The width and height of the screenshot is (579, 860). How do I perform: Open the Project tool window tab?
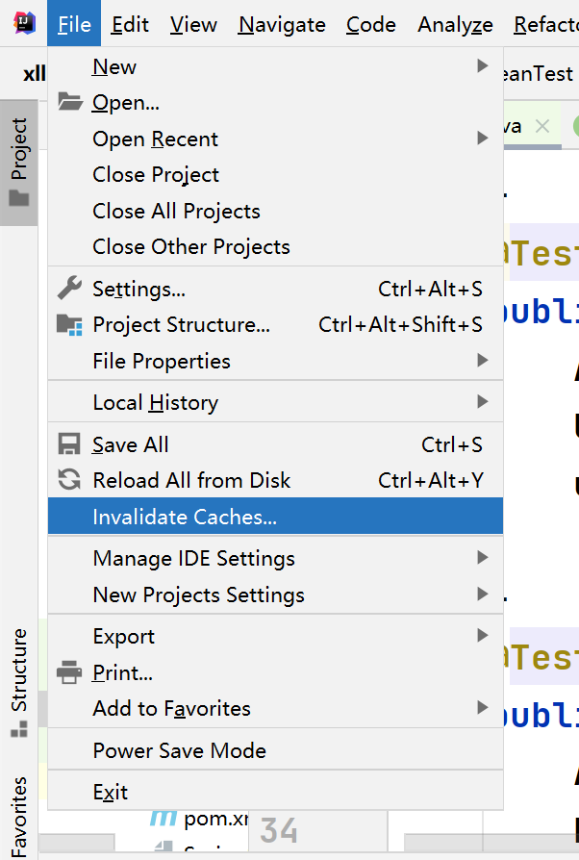pyautogui.click(x=18, y=163)
